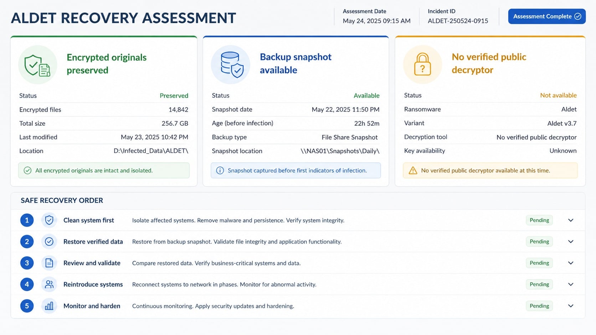
Task: Click the Backup snapshot available heading
Action: coord(296,63)
